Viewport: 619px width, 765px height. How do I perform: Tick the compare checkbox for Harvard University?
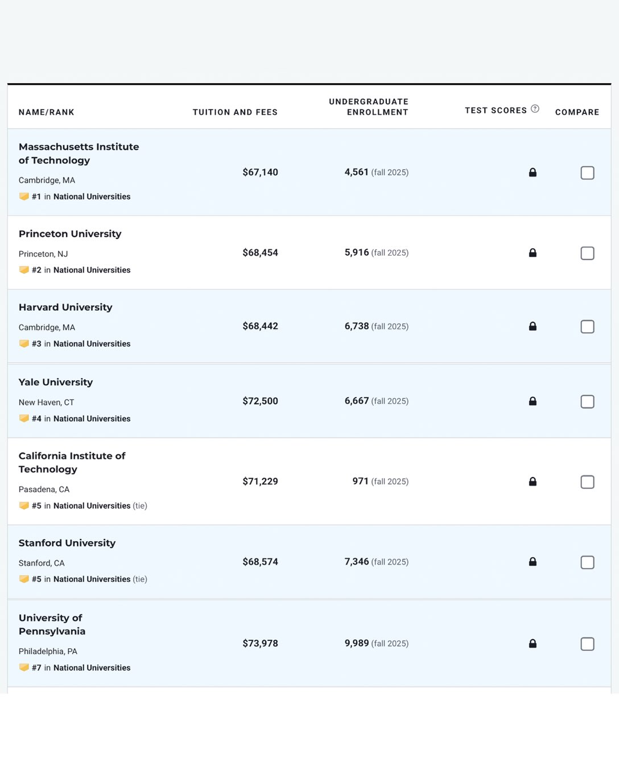tap(587, 326)
